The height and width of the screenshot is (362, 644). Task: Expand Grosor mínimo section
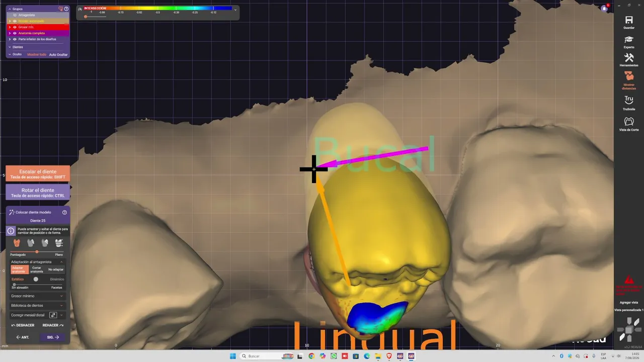coord(62,296)
